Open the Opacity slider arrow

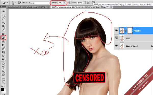(65, 3)
